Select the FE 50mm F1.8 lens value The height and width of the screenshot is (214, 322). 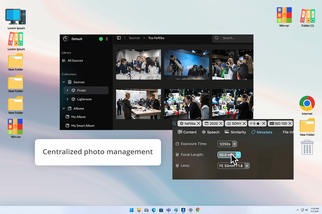point(234,166)
